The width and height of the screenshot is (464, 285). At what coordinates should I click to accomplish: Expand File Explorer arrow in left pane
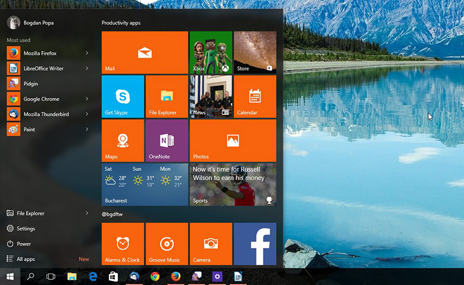(x=87, y=213)
